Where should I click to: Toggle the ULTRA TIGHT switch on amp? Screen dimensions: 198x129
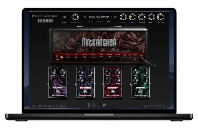[125, 57]
